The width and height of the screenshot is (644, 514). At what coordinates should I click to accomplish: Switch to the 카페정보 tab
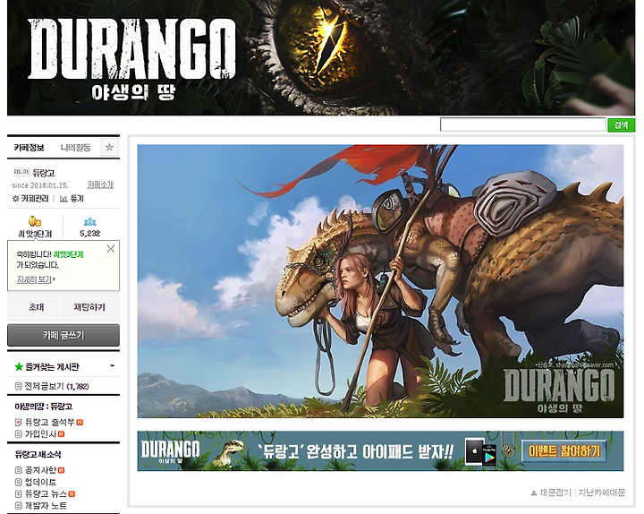(29, 147)
